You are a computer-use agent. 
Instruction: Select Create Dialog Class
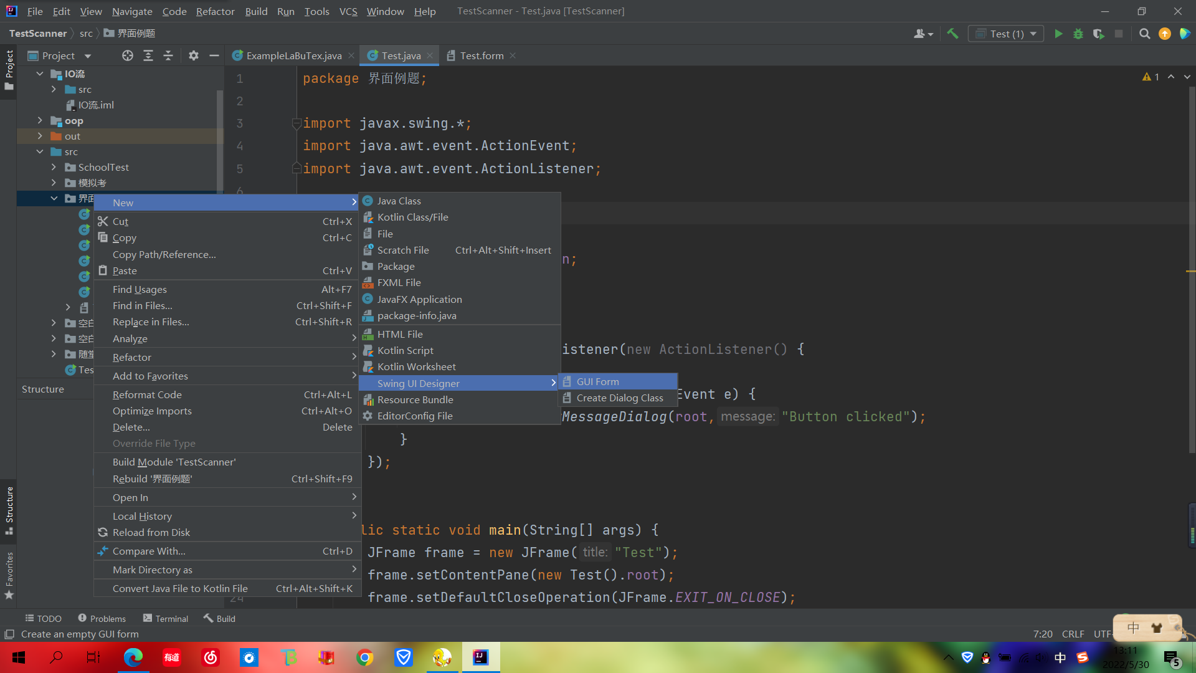[618, 398]
